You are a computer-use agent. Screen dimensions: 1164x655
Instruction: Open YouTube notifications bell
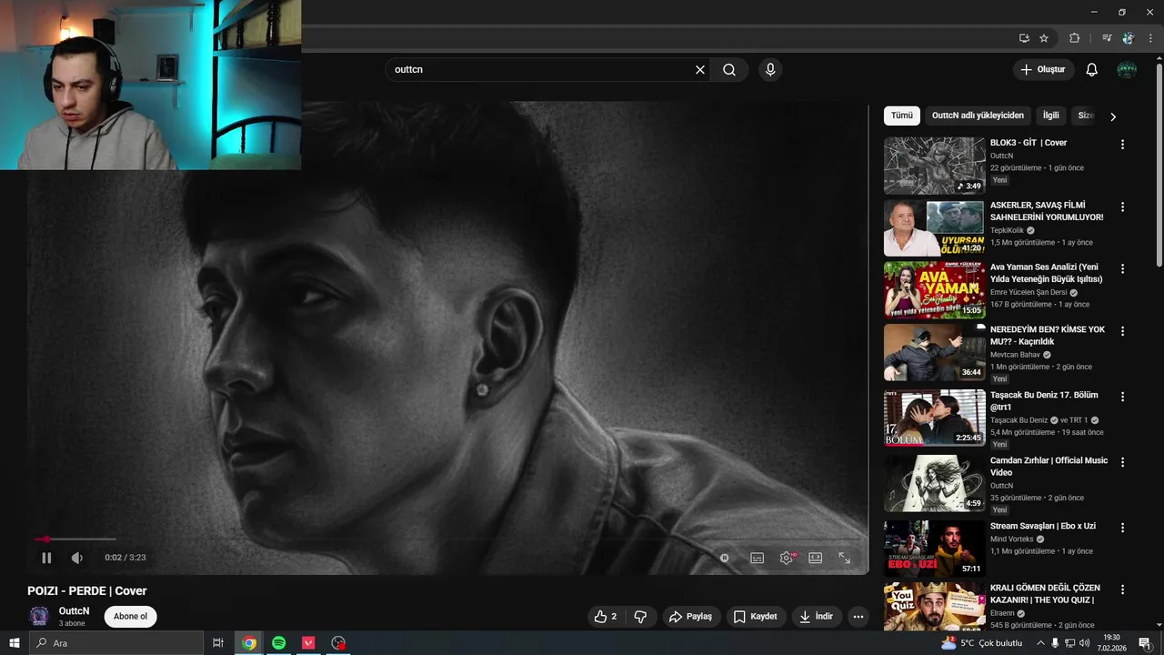(1092, 69)
